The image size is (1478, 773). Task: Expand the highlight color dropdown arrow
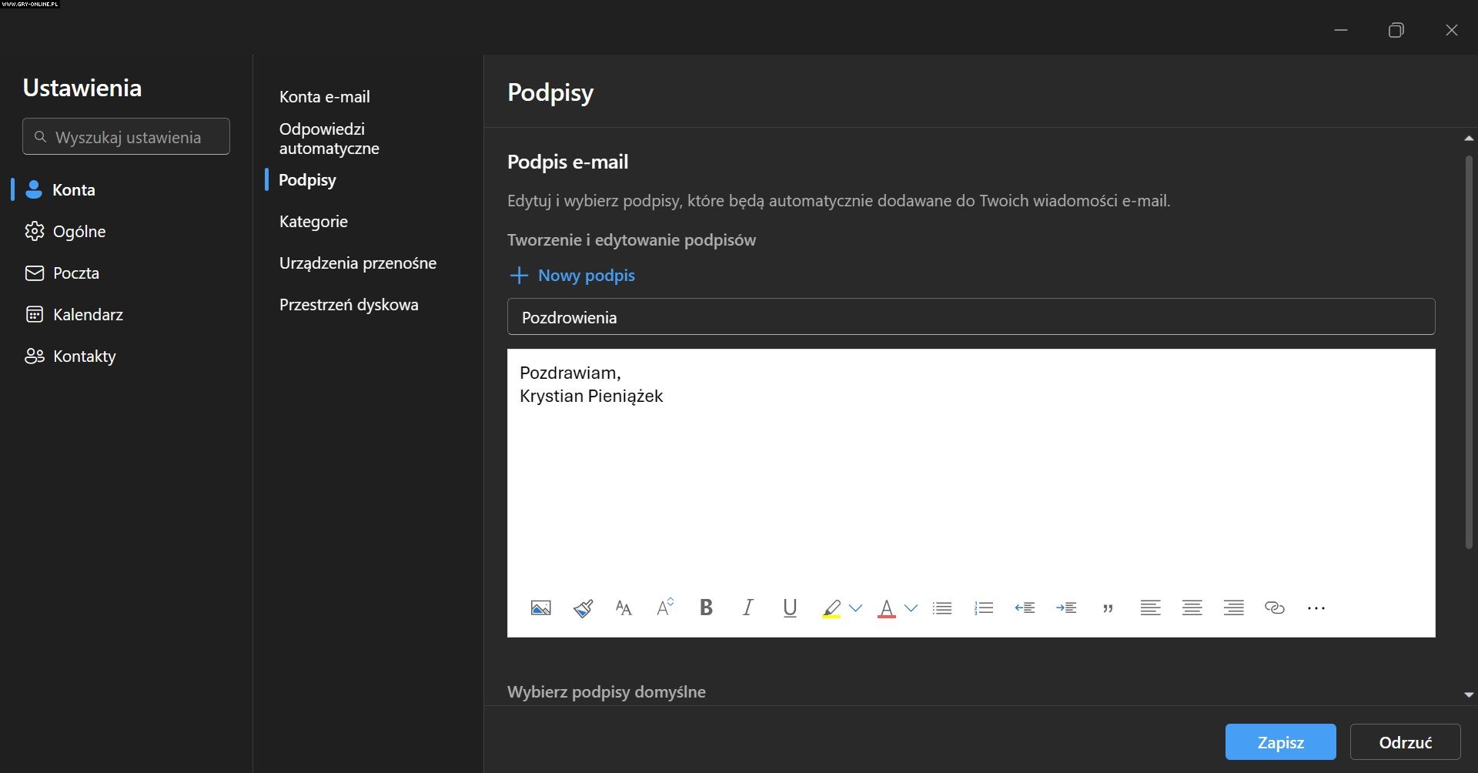tap(855, 608)
